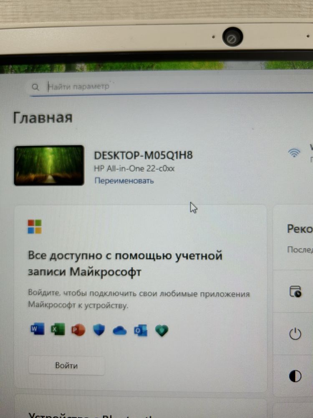The image size is (313, 418).
Task: Click the "Все доступно с помощью учетной записи Майкрософт" heading
Action: [x=125, y=264]
